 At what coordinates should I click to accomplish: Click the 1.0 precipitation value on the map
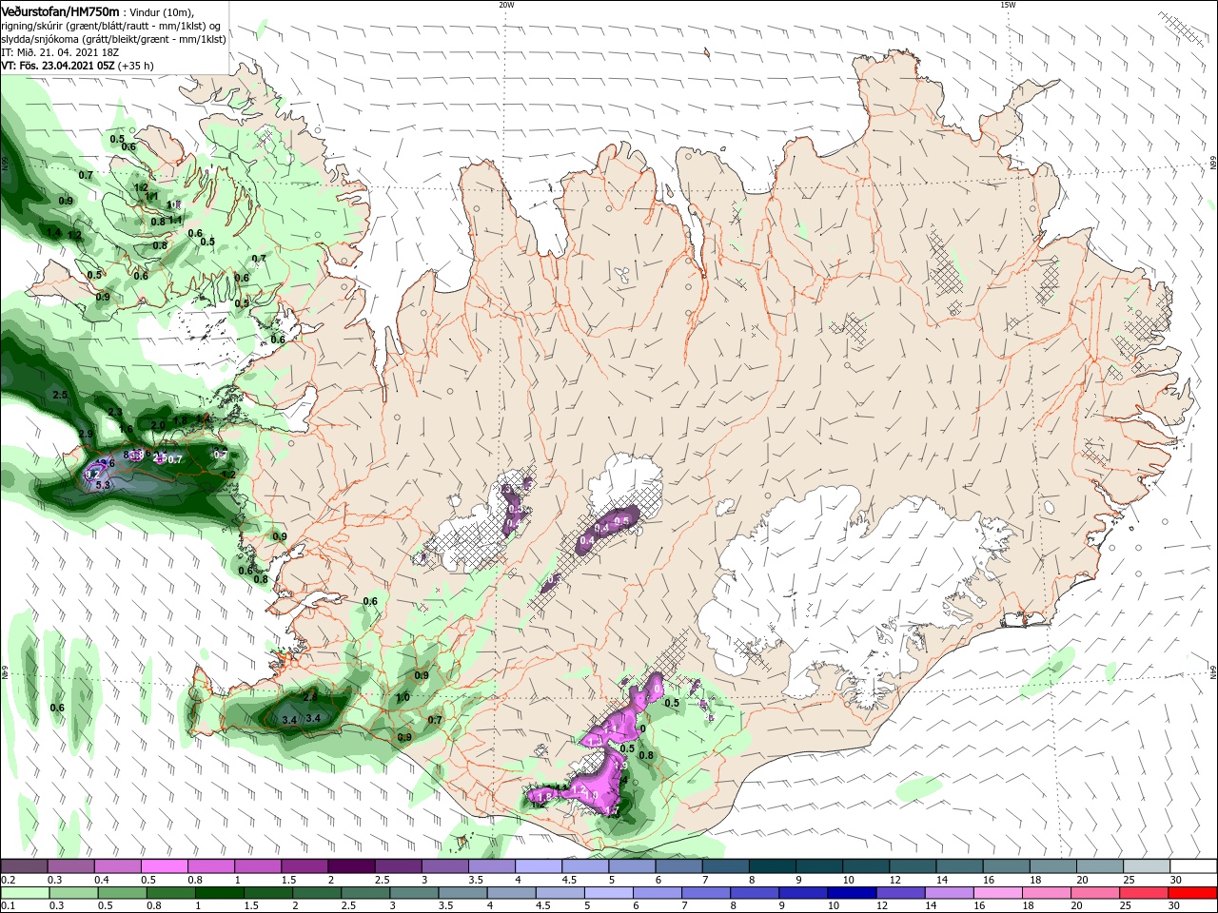403,697
